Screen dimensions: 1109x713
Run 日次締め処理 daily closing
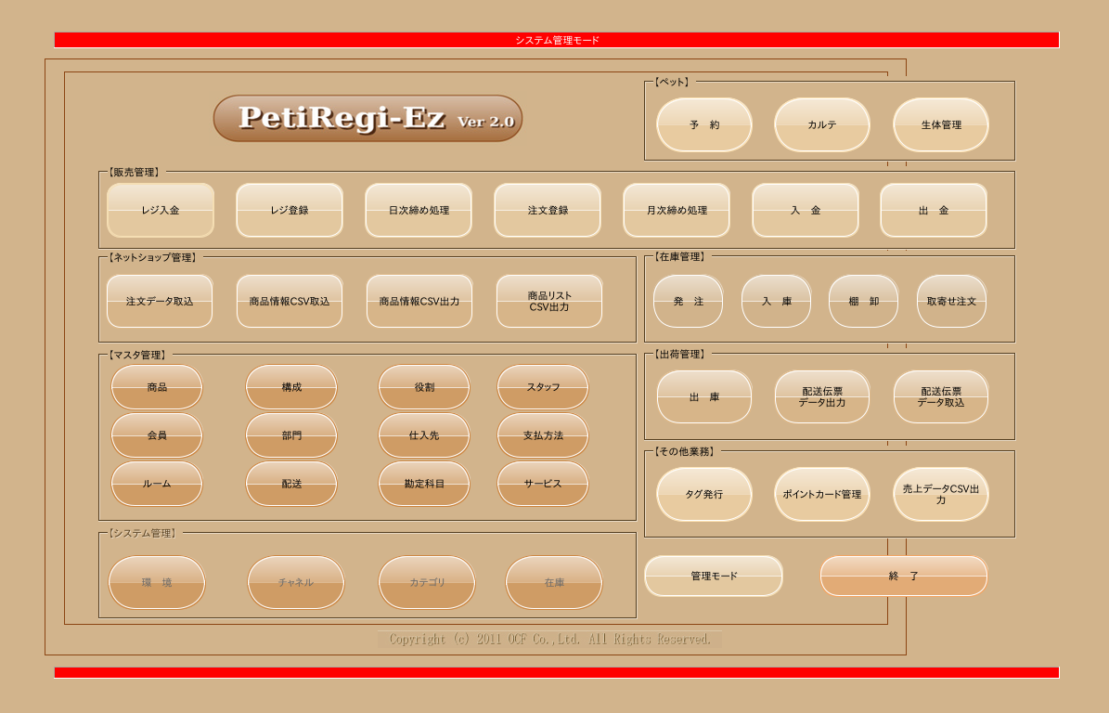[x=419, y=210]
